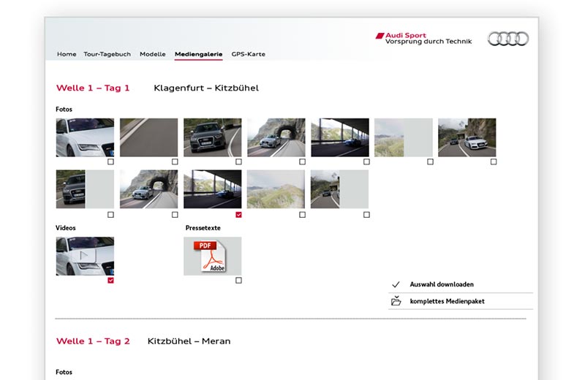This screenshot has width=585, height=380.
Task: Open the first white Audi front photo
Action: tap(85, 137)
